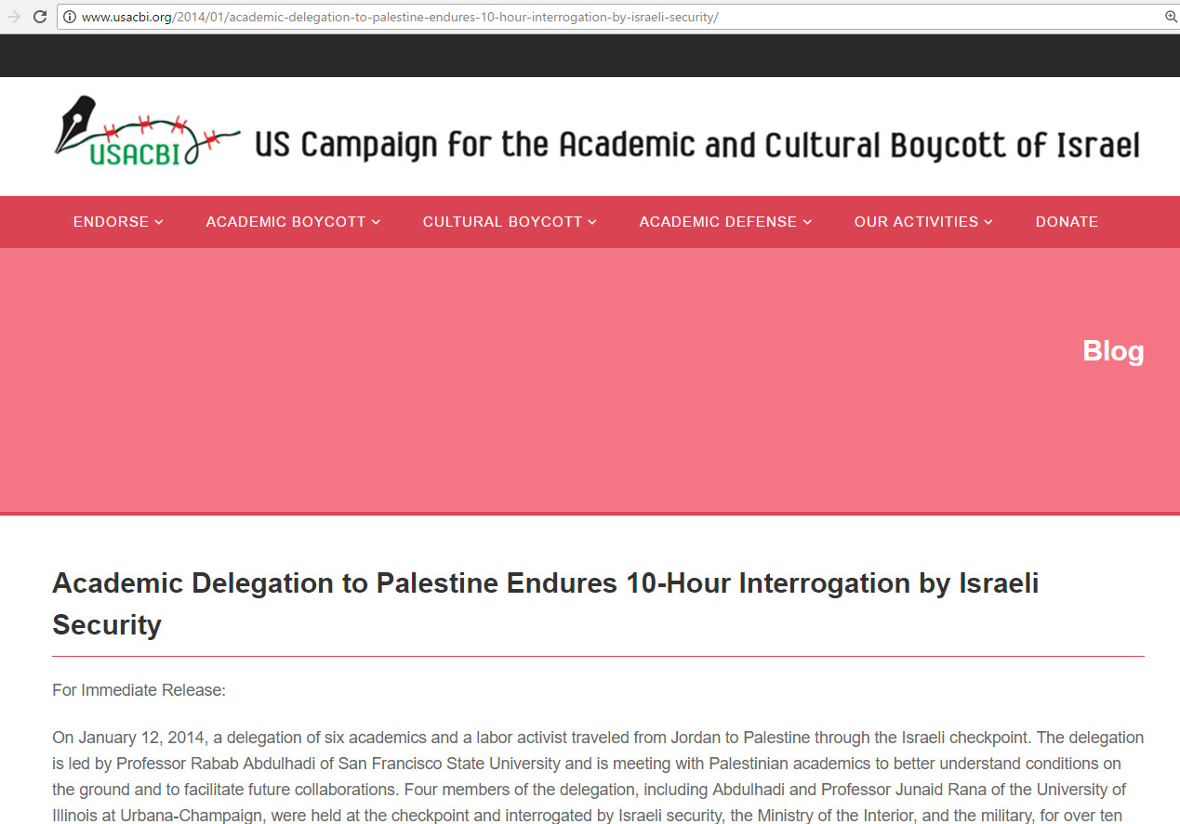Click the zoom magnifier icon in the address bar

[x=1171, y=17]
